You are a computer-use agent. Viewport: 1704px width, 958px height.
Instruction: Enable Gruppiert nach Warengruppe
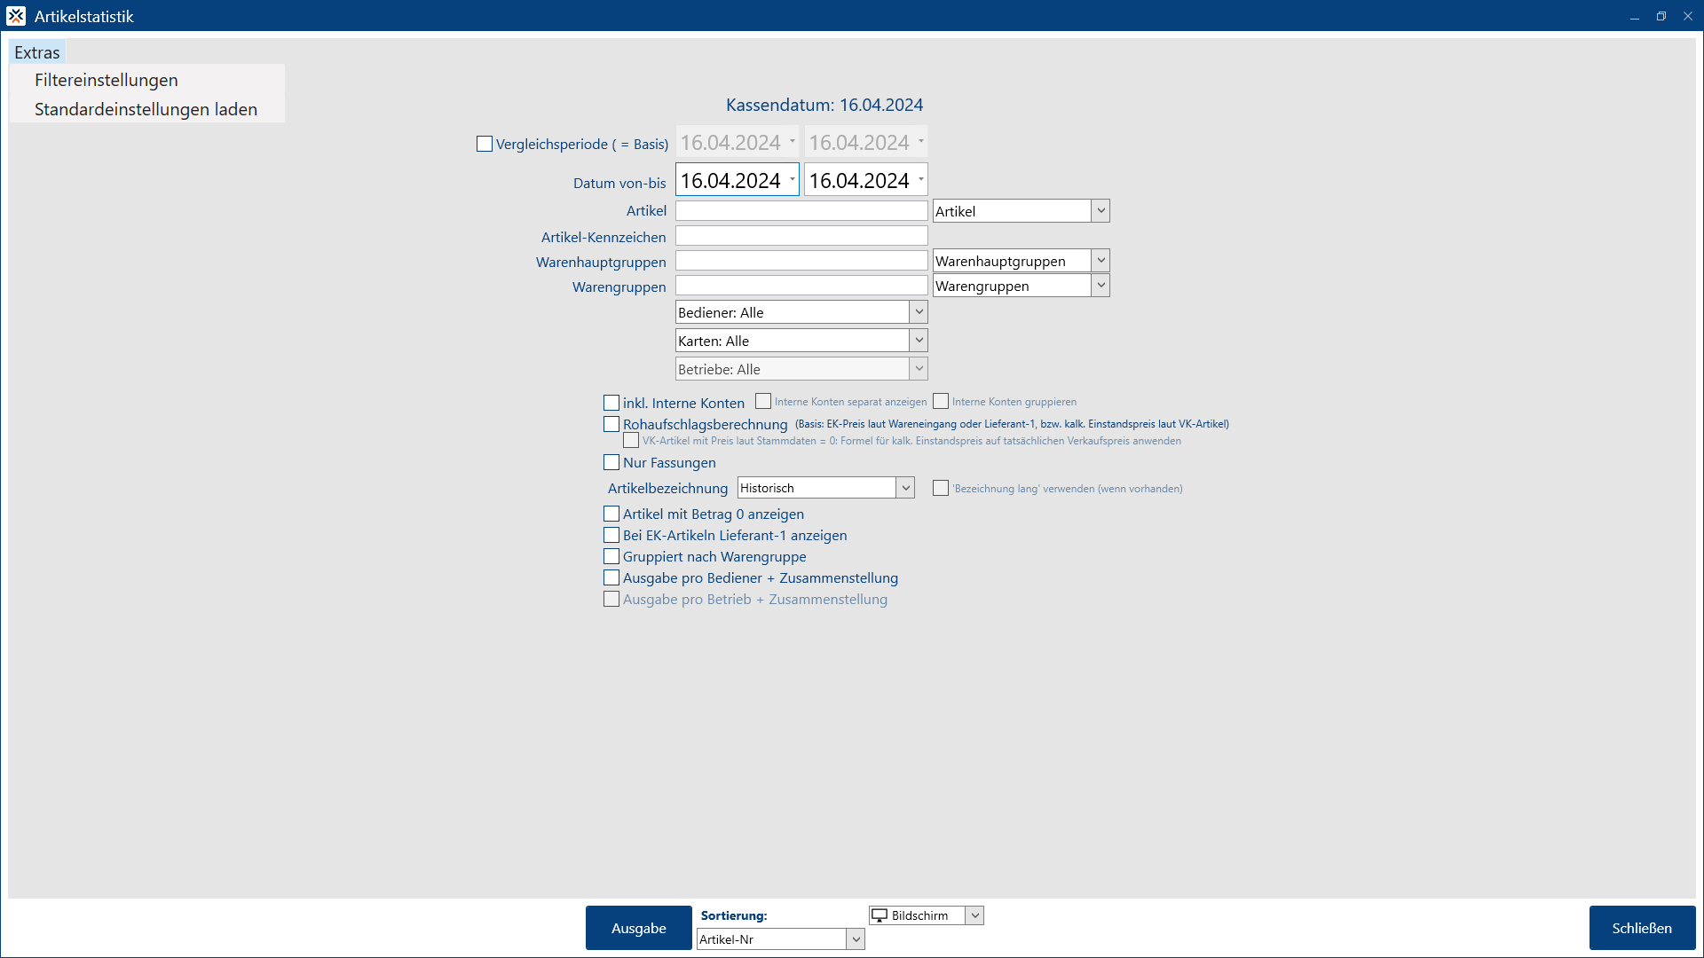click(x=611, y=557)
